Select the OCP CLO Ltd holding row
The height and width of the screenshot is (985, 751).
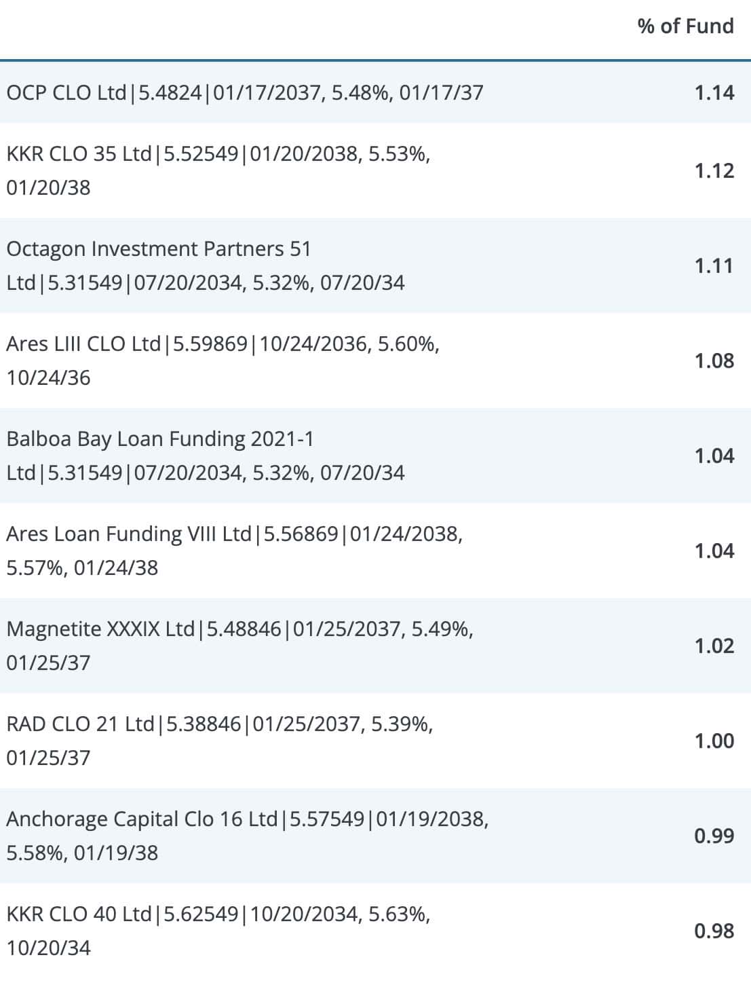[x=375, y=92]
